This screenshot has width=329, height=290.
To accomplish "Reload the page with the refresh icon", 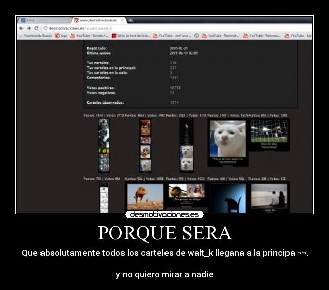I will [x=37, y=28].
